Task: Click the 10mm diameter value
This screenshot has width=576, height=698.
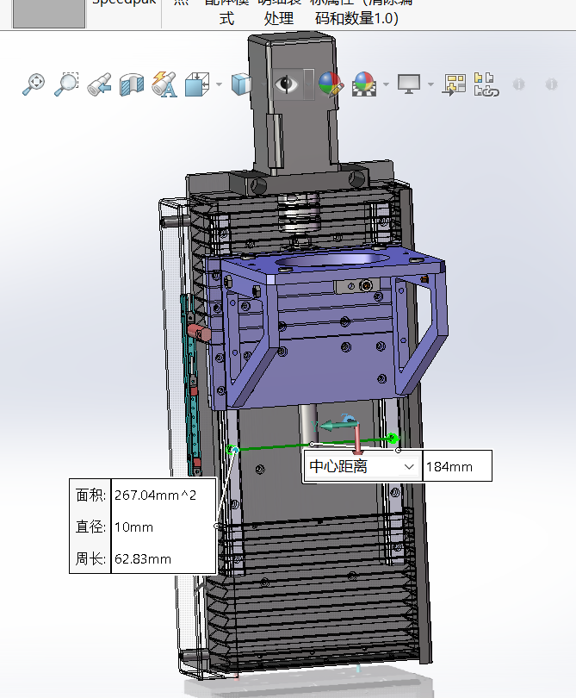Action: [x=133, y=527]
